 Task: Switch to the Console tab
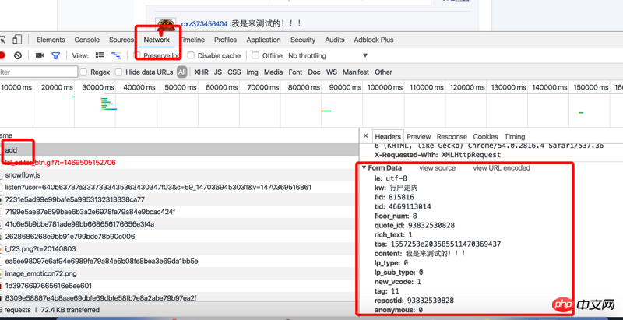tap(87, 40)
